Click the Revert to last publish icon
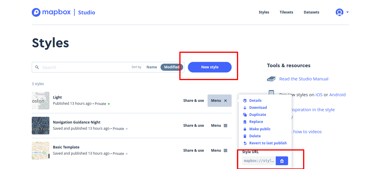The width and height of the screenshot is (381, 169). (245, 143)
